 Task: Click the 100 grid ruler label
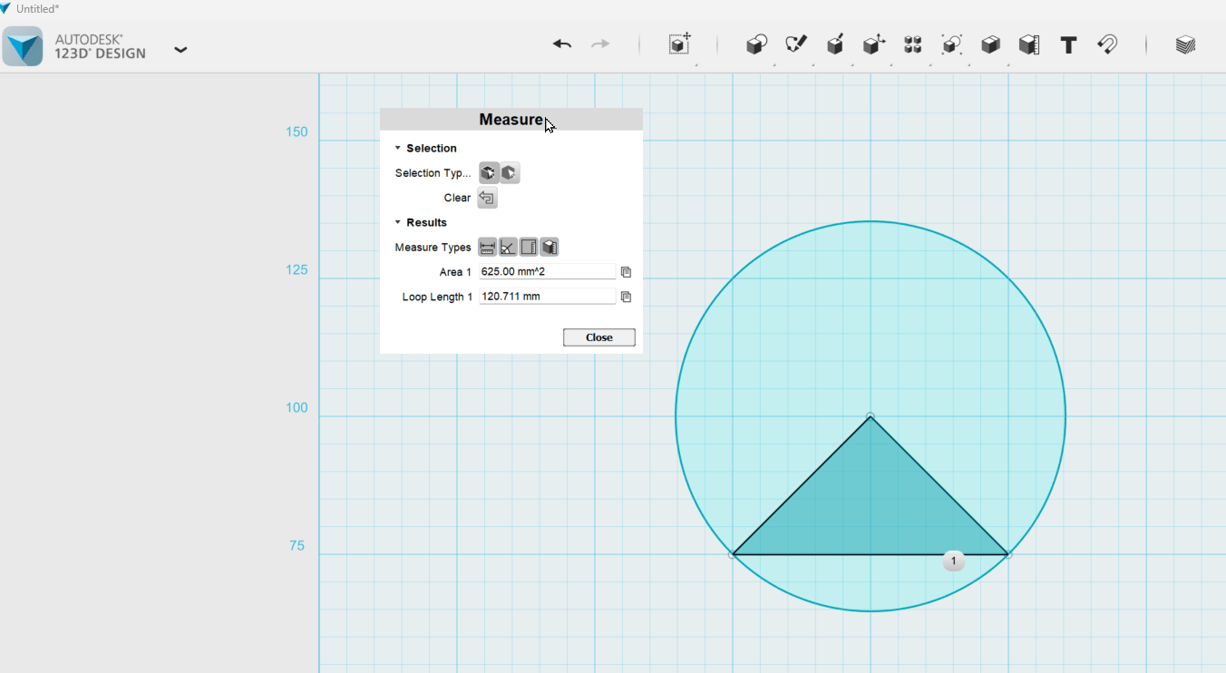point(297,408)
